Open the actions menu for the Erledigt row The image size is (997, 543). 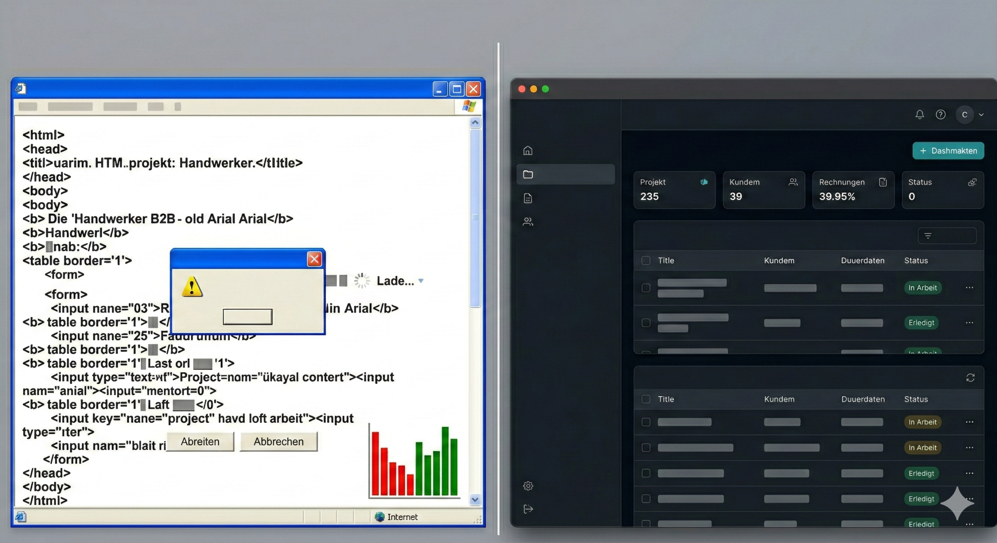pyautogui.click(x=969, y=322)
